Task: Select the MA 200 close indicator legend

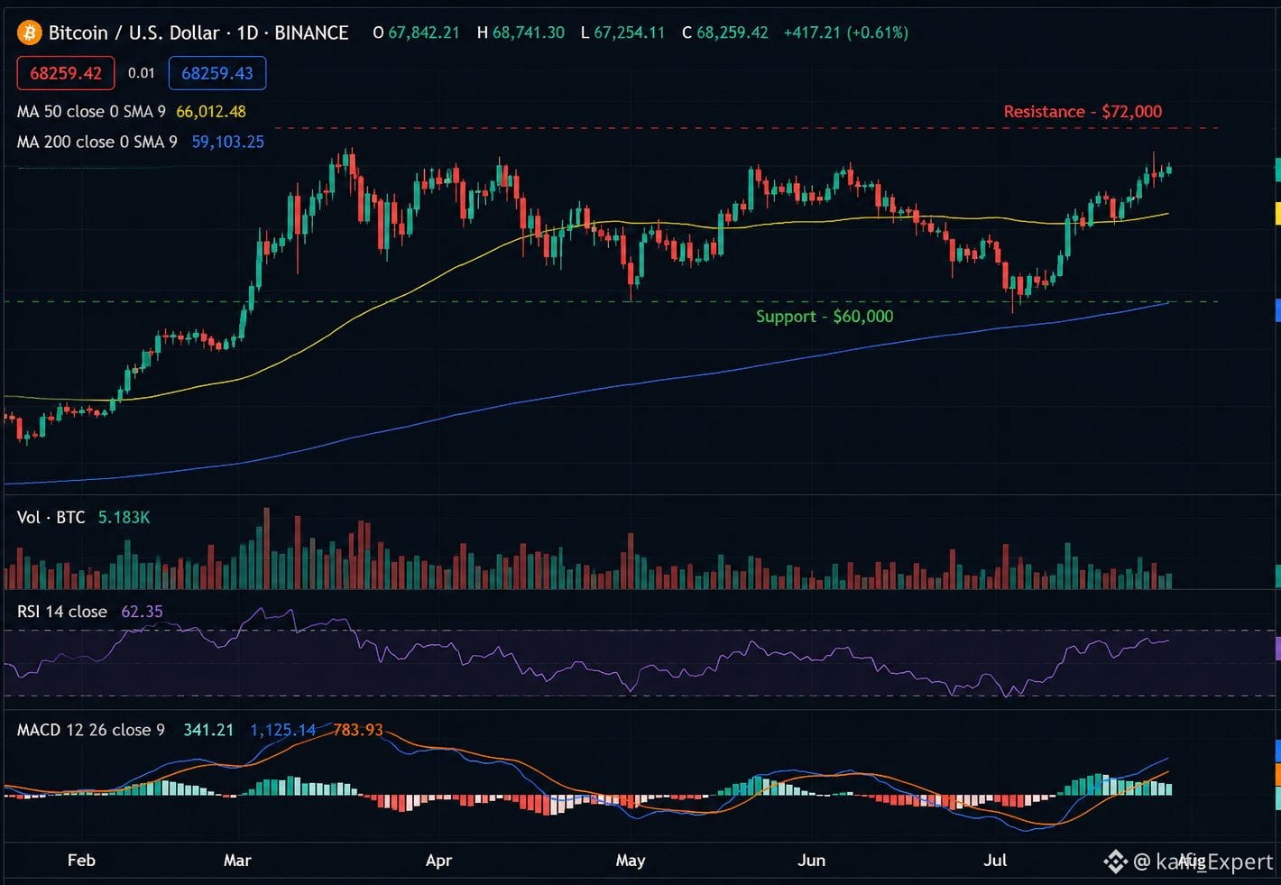Action: 97,142
